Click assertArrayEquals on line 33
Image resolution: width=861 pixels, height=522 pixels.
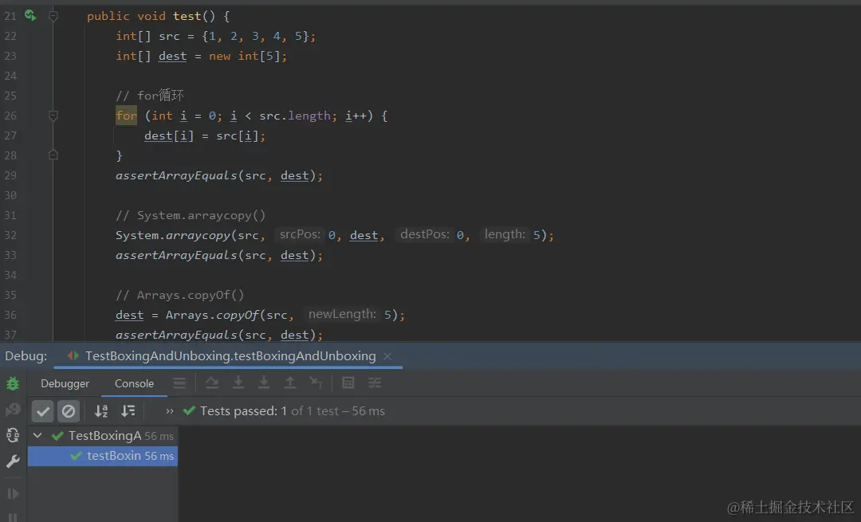pyautogui.click(x=175, y=255)
